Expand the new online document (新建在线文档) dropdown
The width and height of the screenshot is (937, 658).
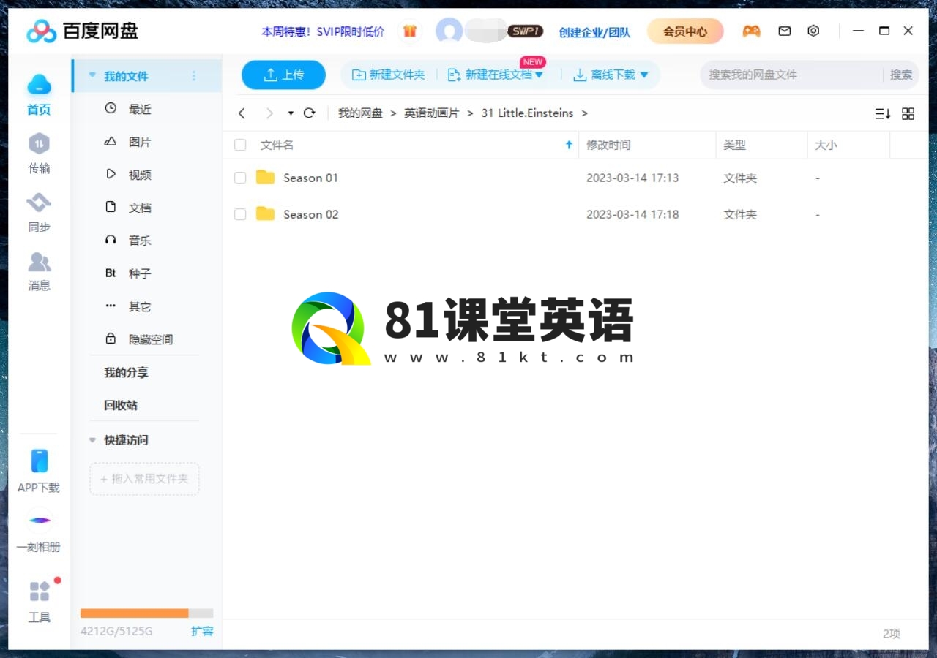(x=540, y=75)
